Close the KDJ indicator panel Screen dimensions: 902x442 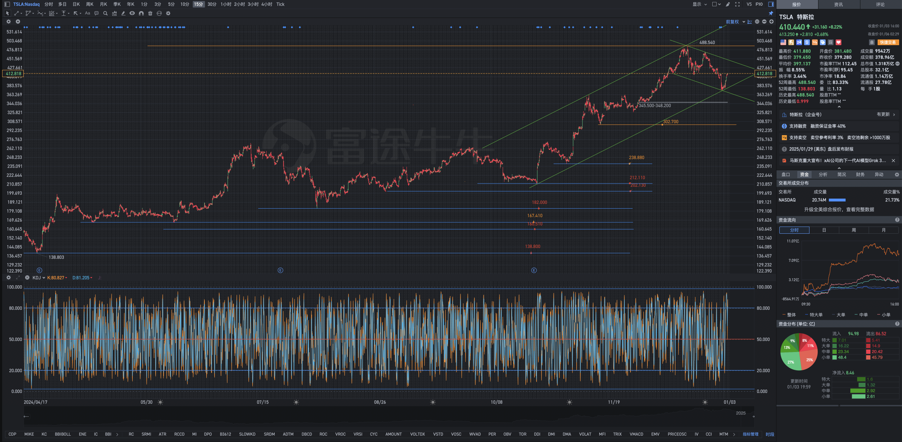(27, 277)
